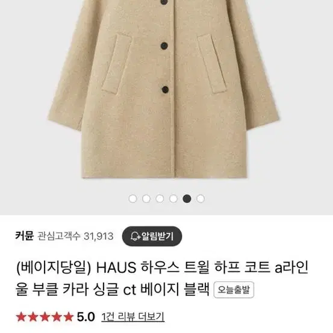Click the first red rating star

click(21, 317)
